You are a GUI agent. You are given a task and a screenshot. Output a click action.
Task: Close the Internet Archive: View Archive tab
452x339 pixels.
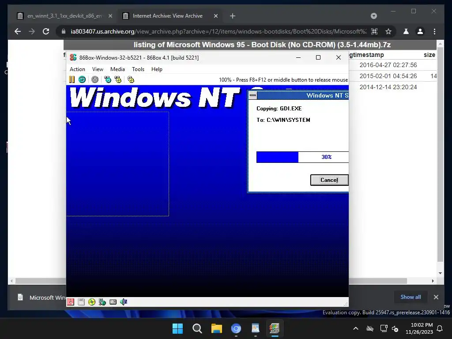point(215,16)
